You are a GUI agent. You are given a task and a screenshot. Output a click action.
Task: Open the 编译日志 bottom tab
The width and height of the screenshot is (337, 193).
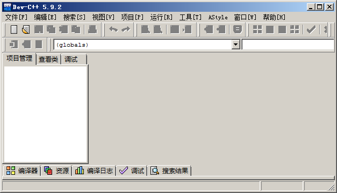pos(94,170)
